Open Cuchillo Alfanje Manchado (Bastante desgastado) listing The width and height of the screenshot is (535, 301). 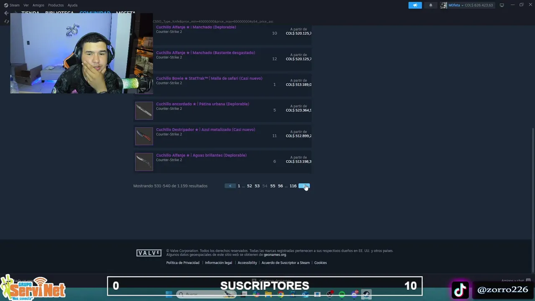pyautogui.click(x=205, y=53)
